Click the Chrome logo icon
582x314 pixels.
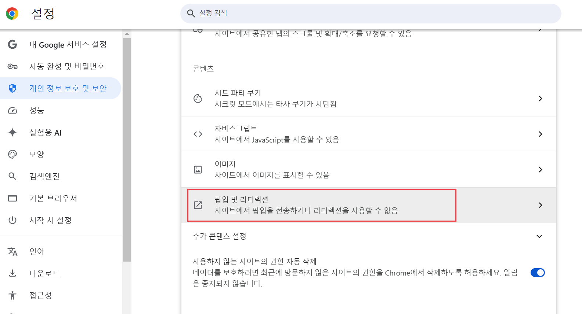coord(12,14)
